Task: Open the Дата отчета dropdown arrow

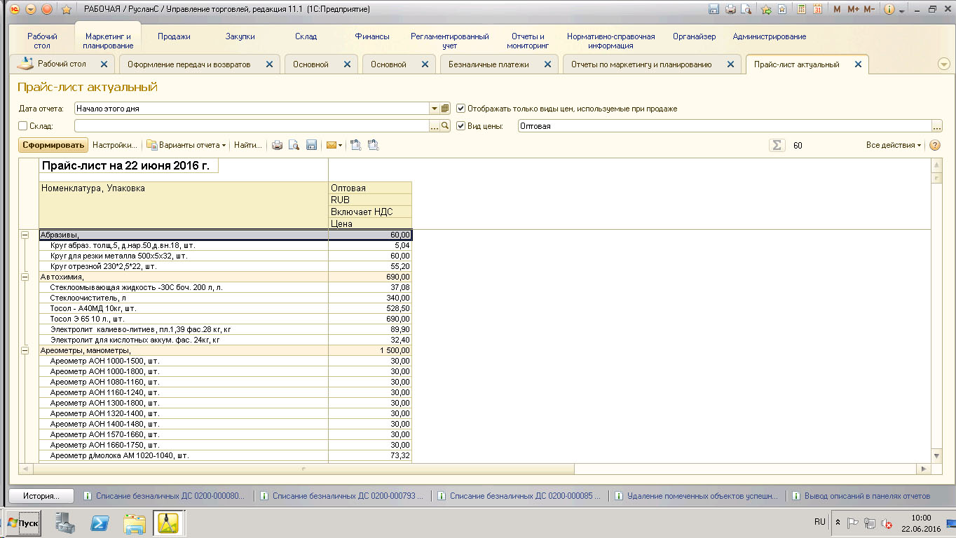Action: (x=434, y=109)
